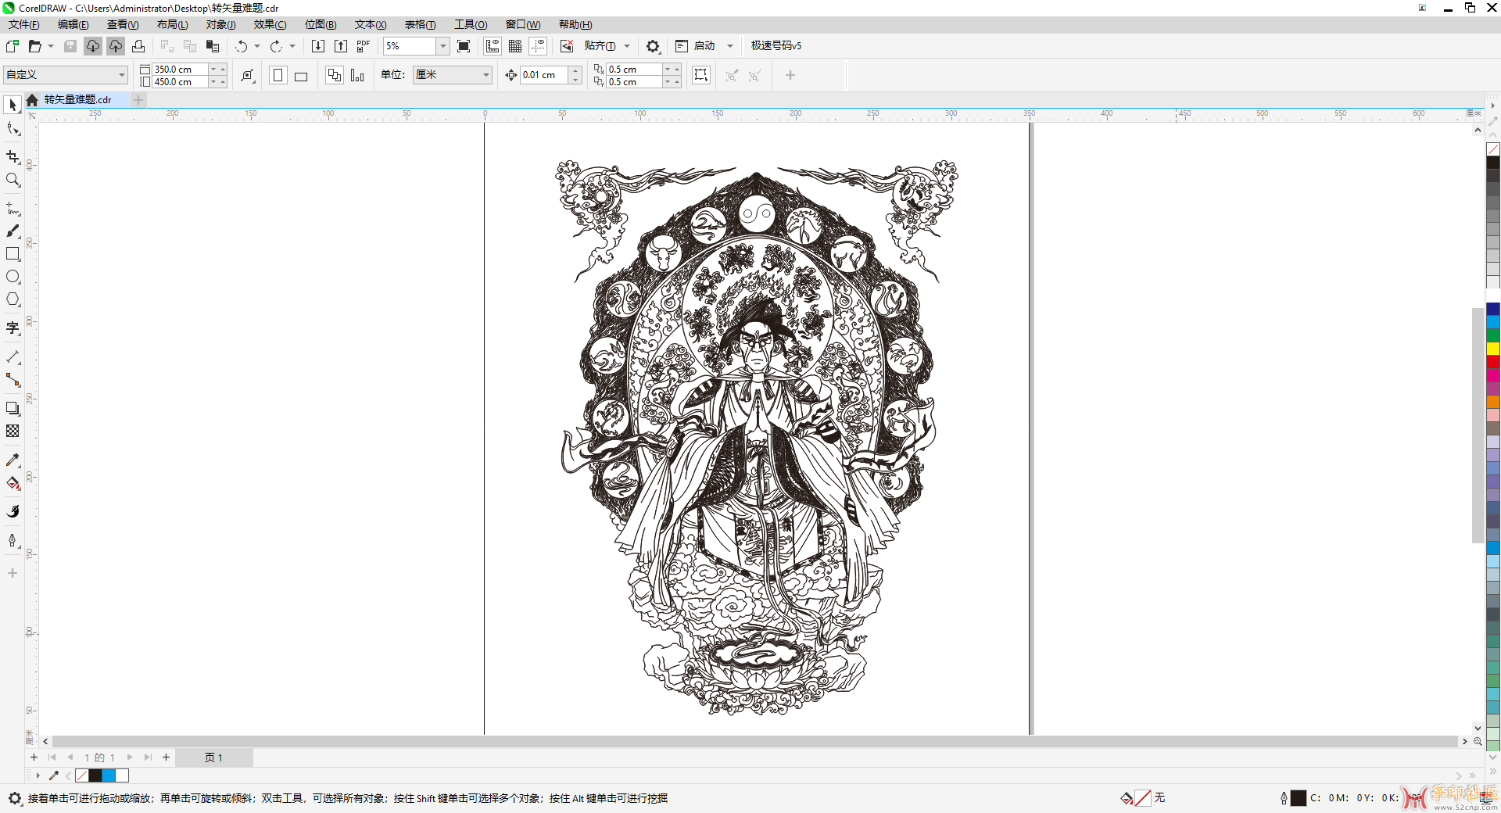This screenshot has width=1501, height=813.
Task: Expand the open recent files arrow
Action: click(51, 46)
